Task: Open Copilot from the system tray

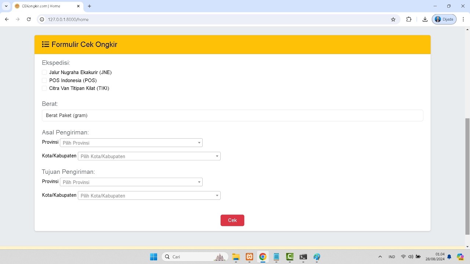Action: 460,257
